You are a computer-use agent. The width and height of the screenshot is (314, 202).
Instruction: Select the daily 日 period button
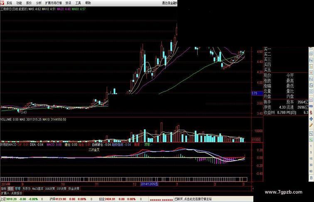point(311,178)
